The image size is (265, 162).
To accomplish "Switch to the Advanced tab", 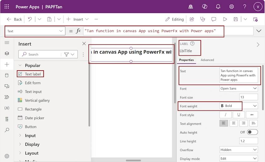I will pyautogui.click(x=207, y=60).
